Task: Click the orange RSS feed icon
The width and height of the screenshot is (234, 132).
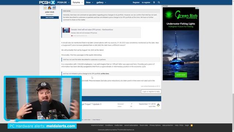Action: (192, 125)
